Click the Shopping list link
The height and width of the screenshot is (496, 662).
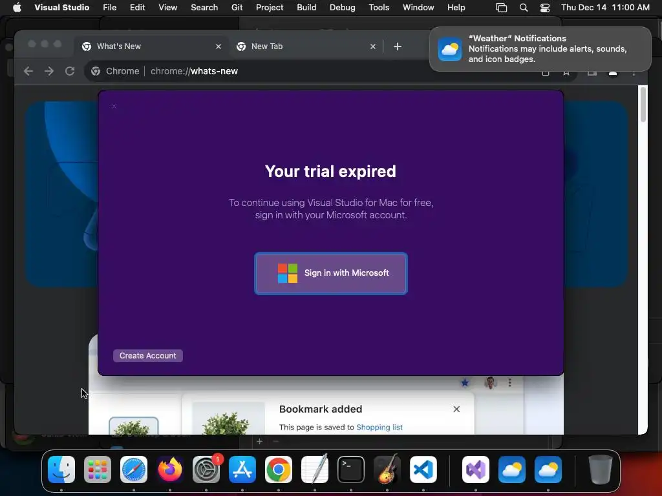379,428
